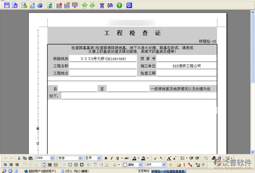
Task: Toggle italic formatting
Action: click(x=112, y=158)
